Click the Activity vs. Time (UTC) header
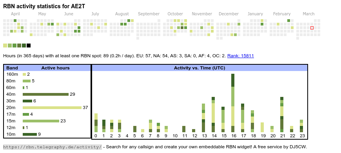Screen dimensions: 341x153 (x=200, y=68)
